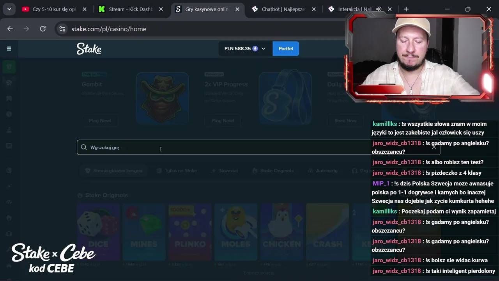Image resolution: width=499 pixels, height=281 pixels.
Task: Click chat message 'taki inteligent pierdolony'
Action: pyautogui.click(x=460, y=271)
